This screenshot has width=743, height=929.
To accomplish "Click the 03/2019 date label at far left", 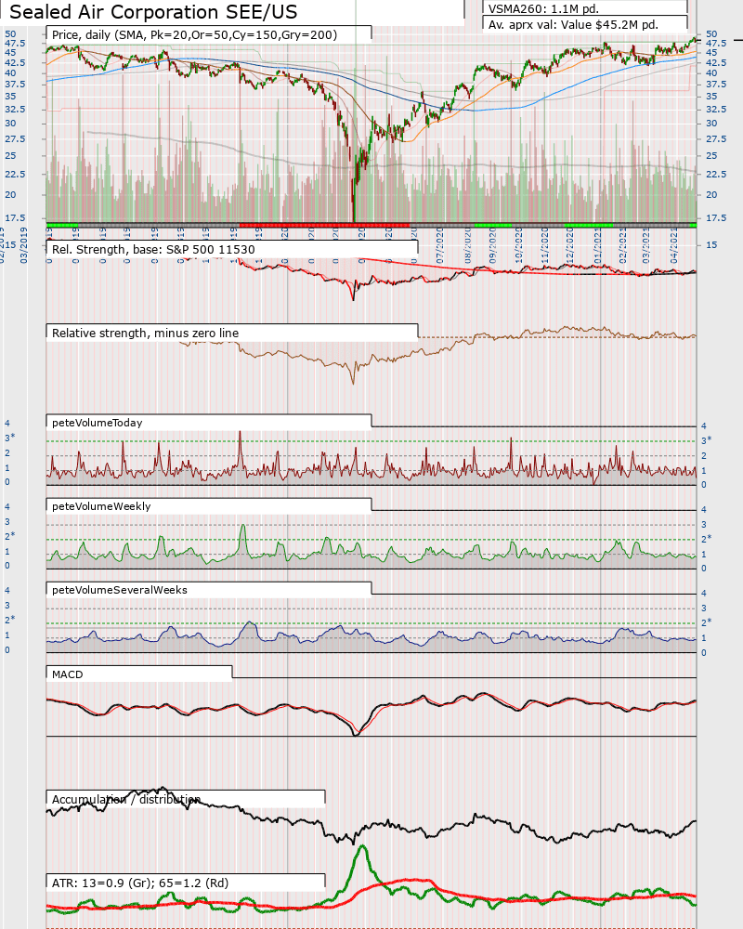I will tap(24, 245).
